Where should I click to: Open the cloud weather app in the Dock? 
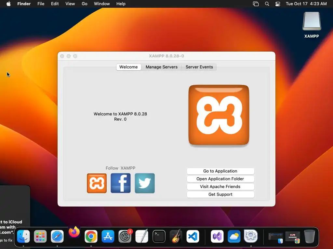[234, 236]
